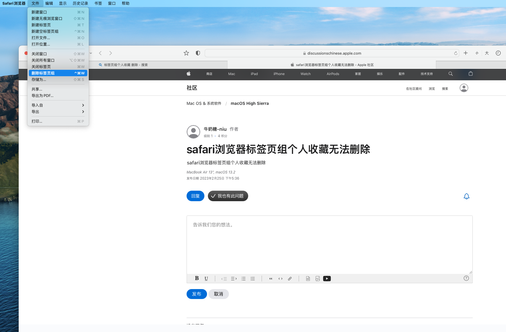Open the 帮助 menu
The width and height of the screenshot is (506, 332).
pos(126,4)
